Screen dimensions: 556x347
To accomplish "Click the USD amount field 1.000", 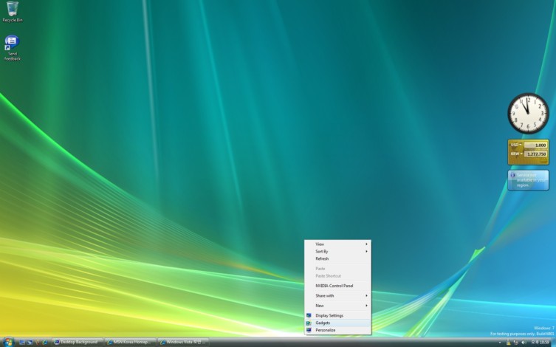I will click(536, 145).
